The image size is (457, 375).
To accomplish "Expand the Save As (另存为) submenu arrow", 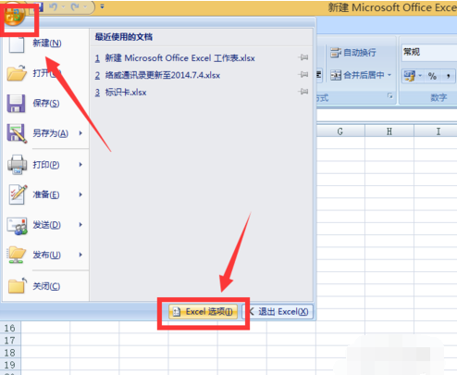I will [80, 133].
